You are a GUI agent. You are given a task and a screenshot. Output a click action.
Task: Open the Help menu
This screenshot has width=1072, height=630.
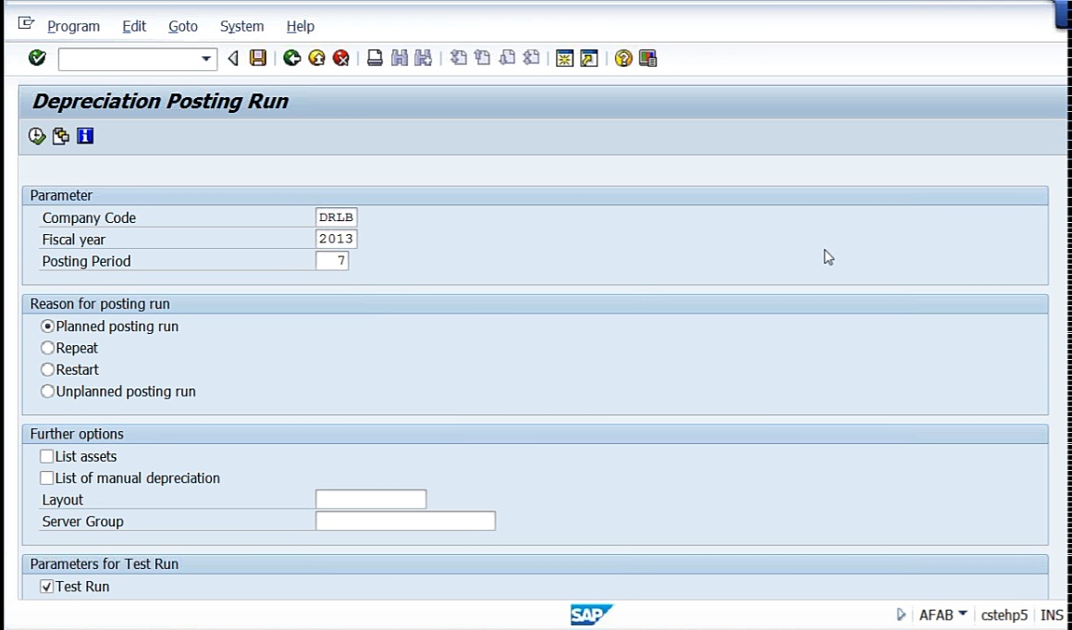point(300,26)
